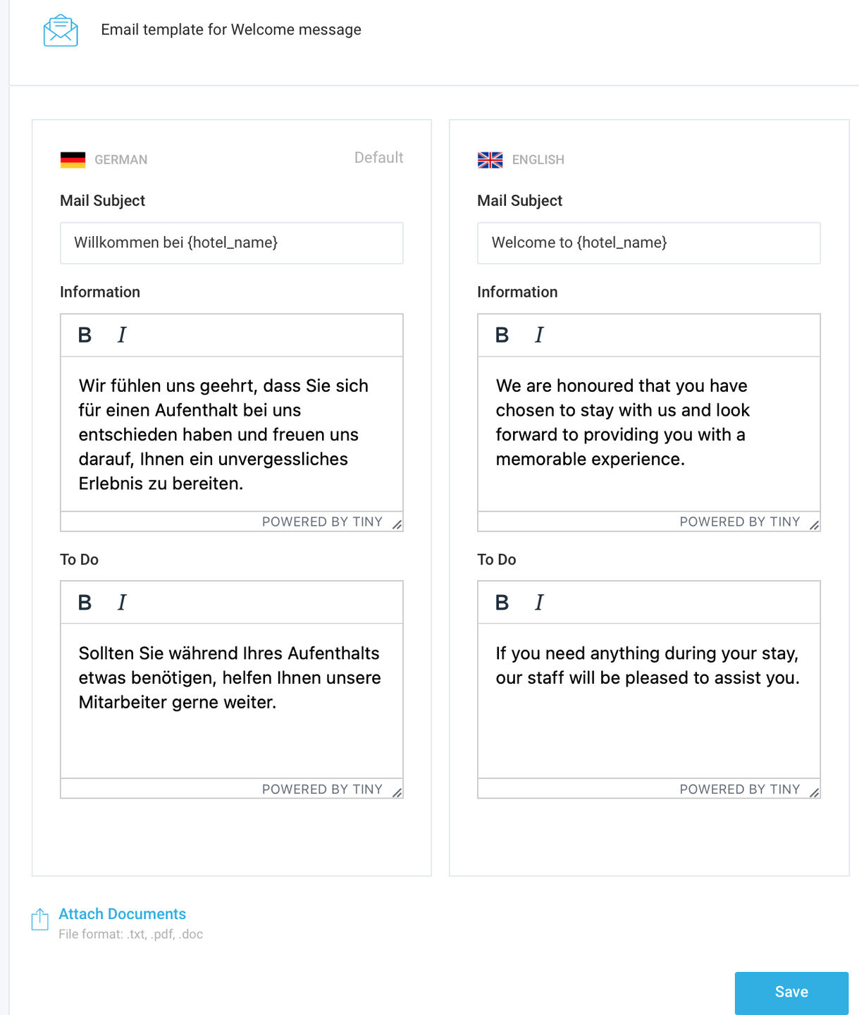Apply Bold in German To Do editor
This screenshot has width=859, height=1015.
(x=85, y=603)
